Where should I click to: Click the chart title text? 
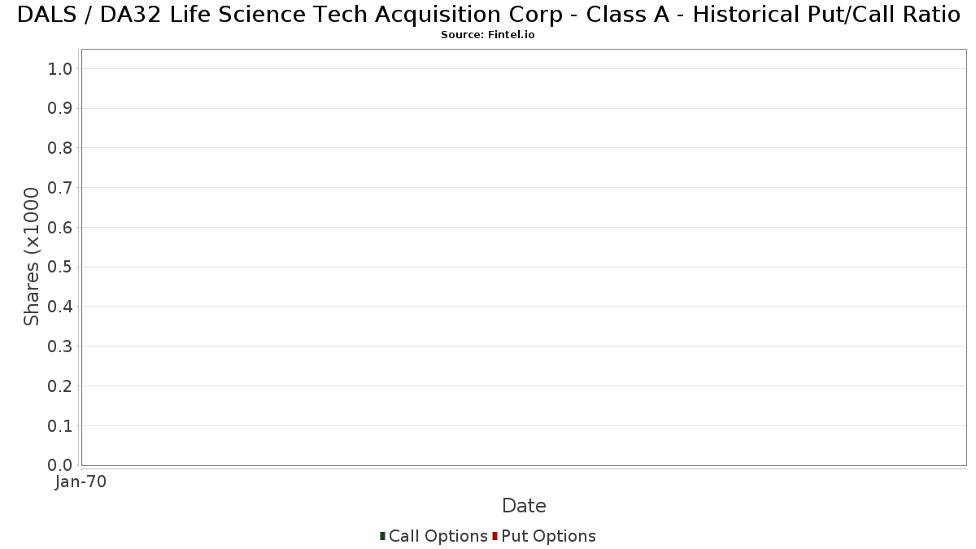[488, 15]
